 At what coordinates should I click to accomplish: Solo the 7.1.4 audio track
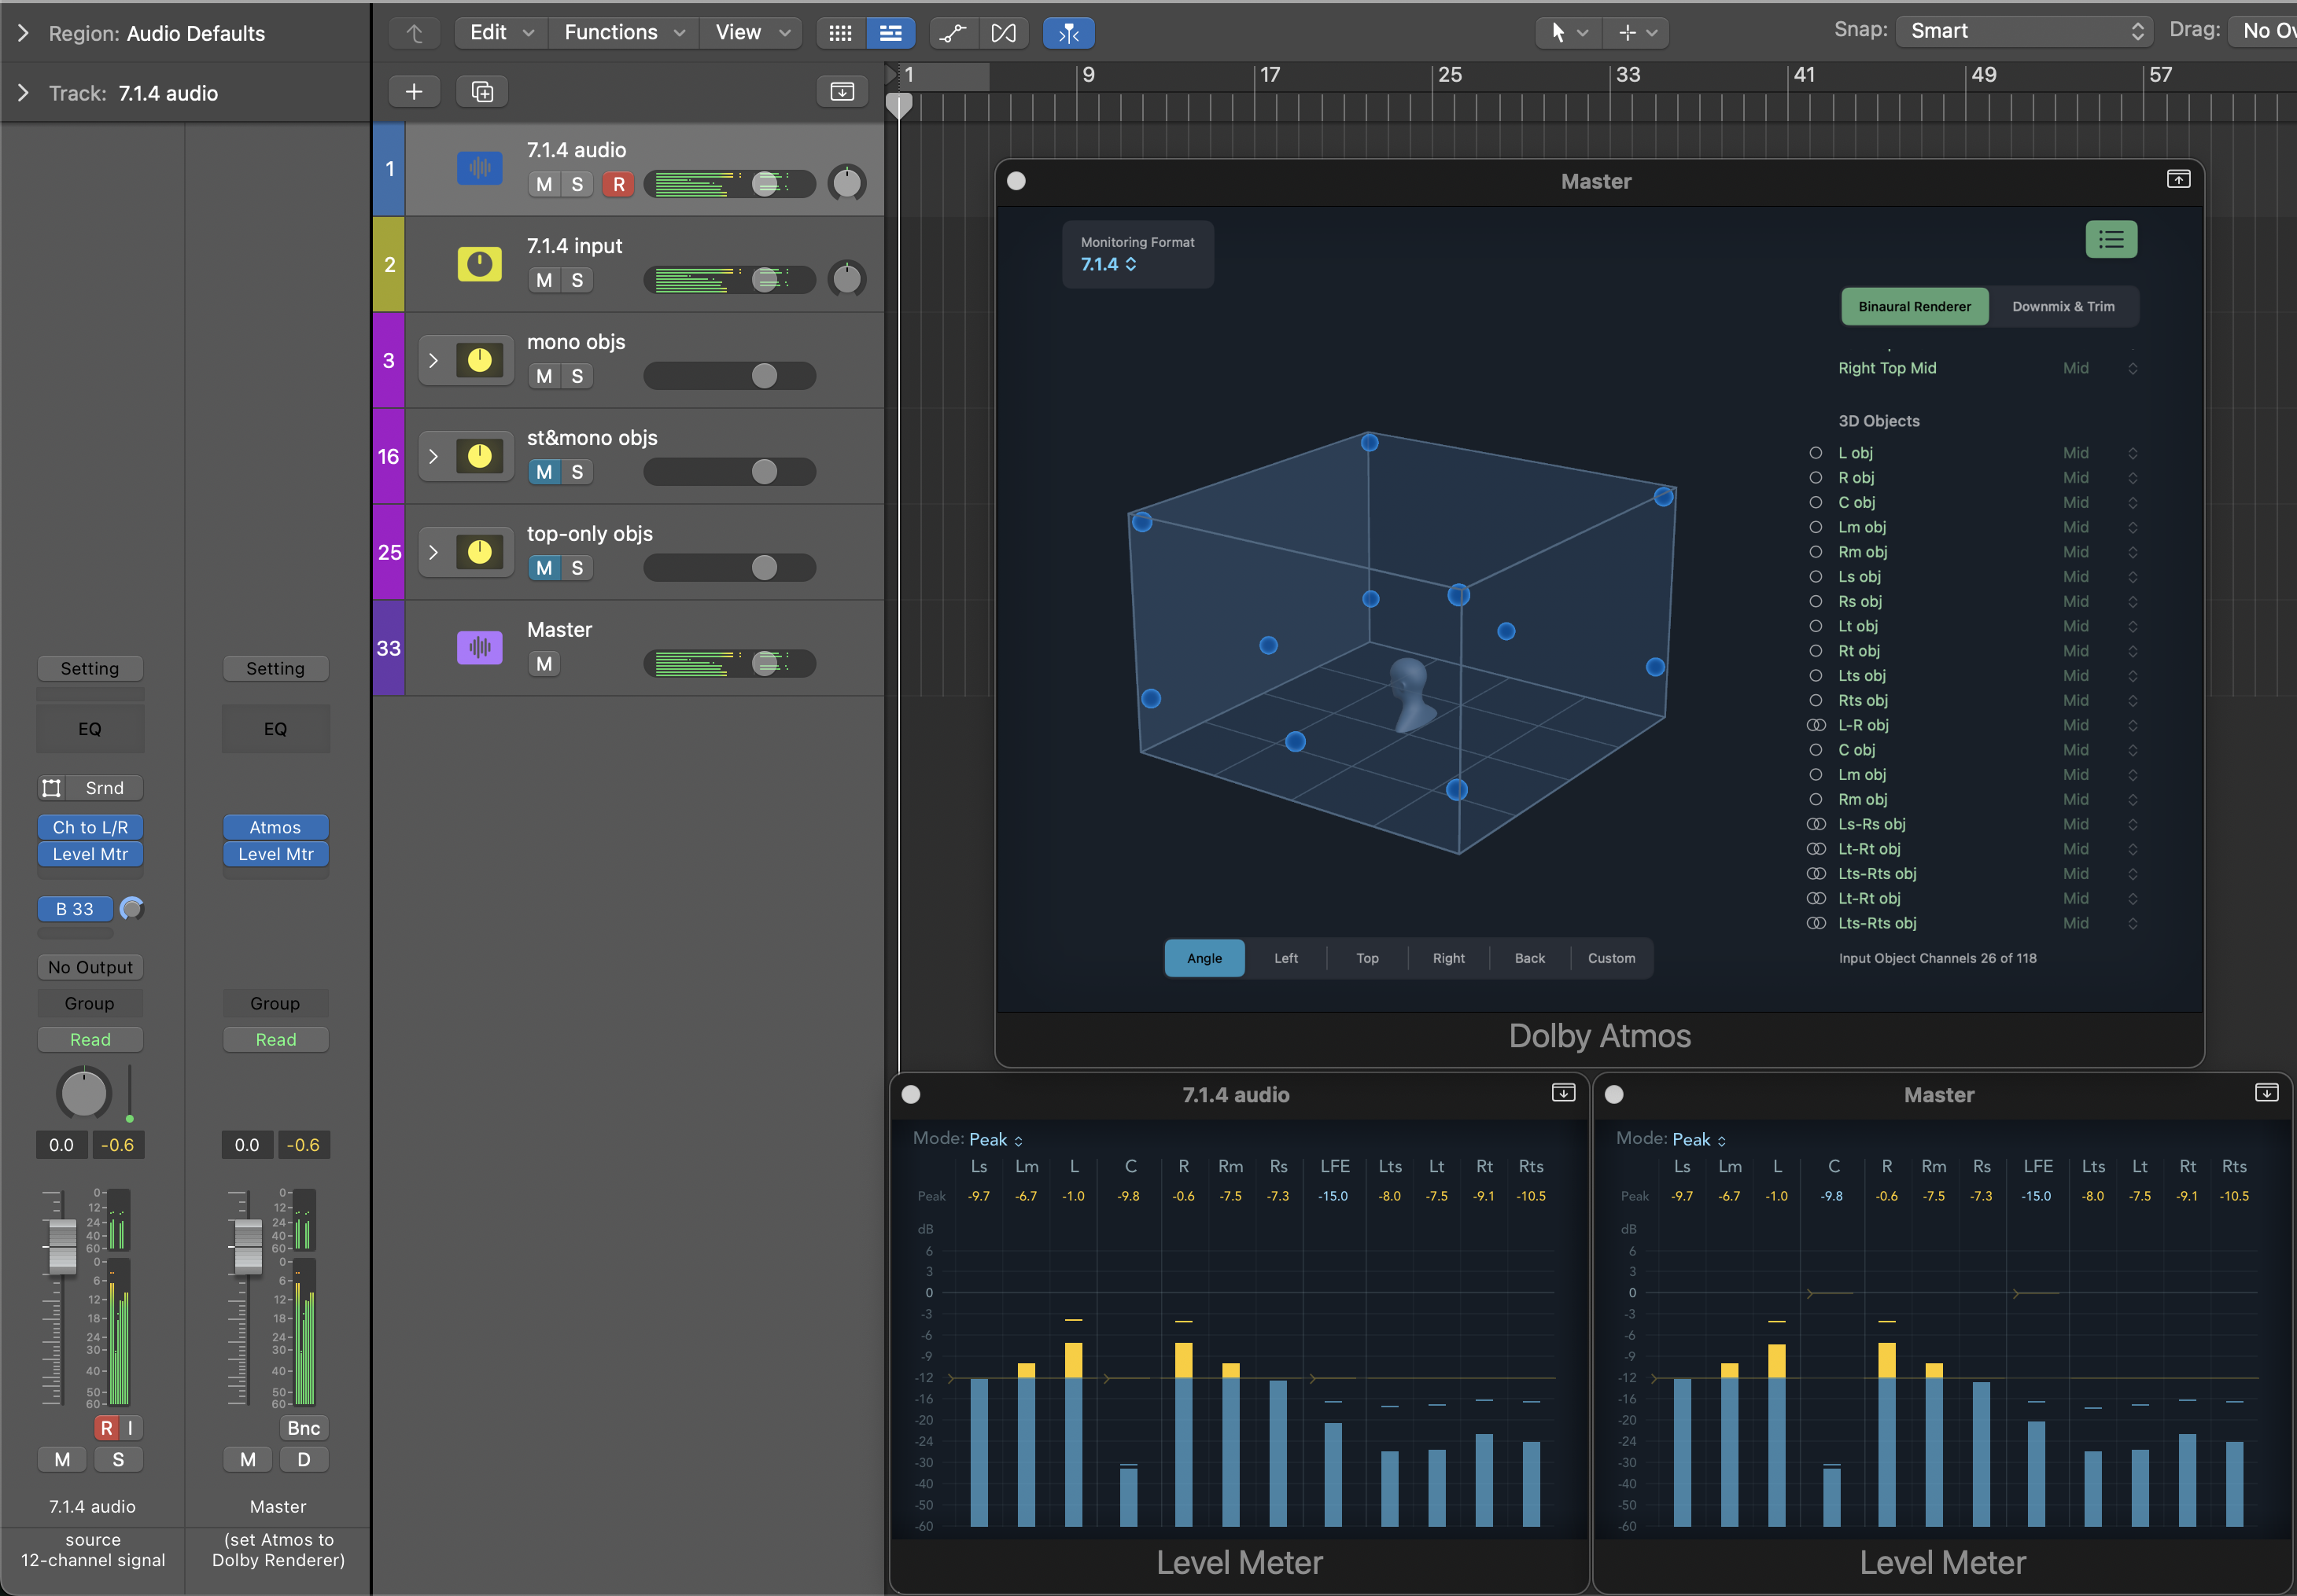pos(577,184)
